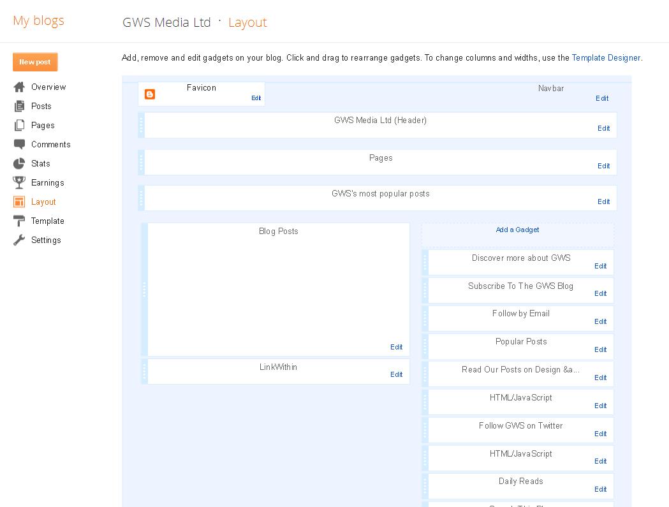Click GWS Media Ltd blog title
669x507 pixels.
(166, 22)
